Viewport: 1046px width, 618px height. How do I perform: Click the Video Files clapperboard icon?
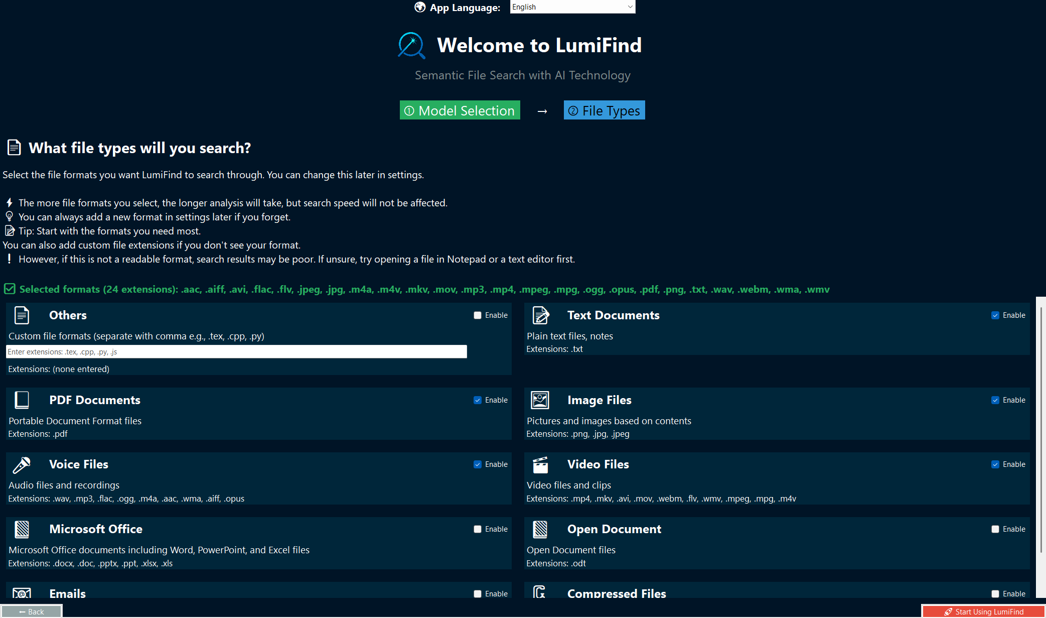click(x=540, y=464)
